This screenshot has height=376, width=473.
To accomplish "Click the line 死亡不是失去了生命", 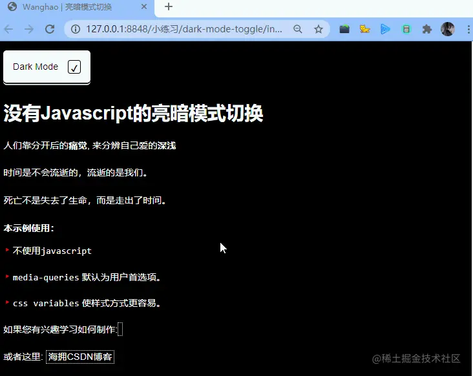I will (85, 200).
